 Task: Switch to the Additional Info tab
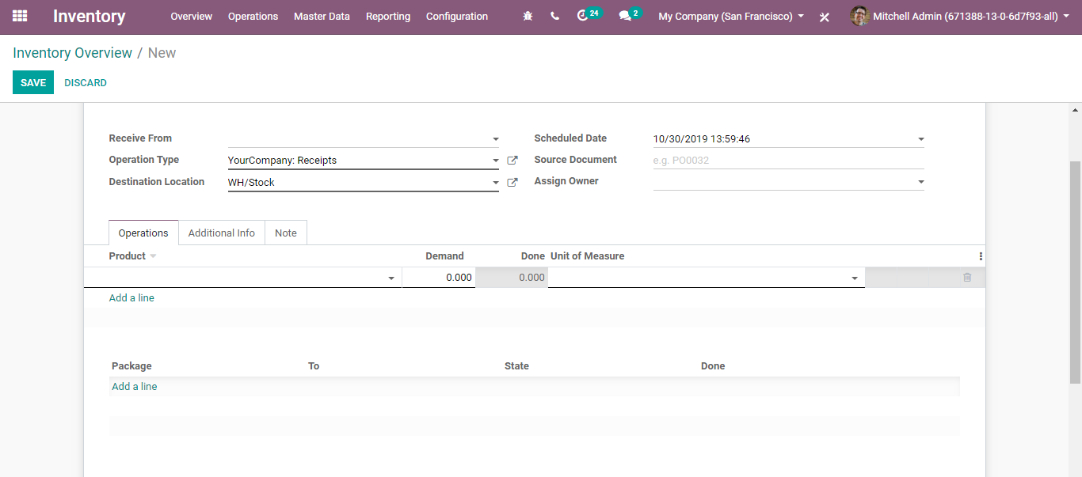click(222, 233)
